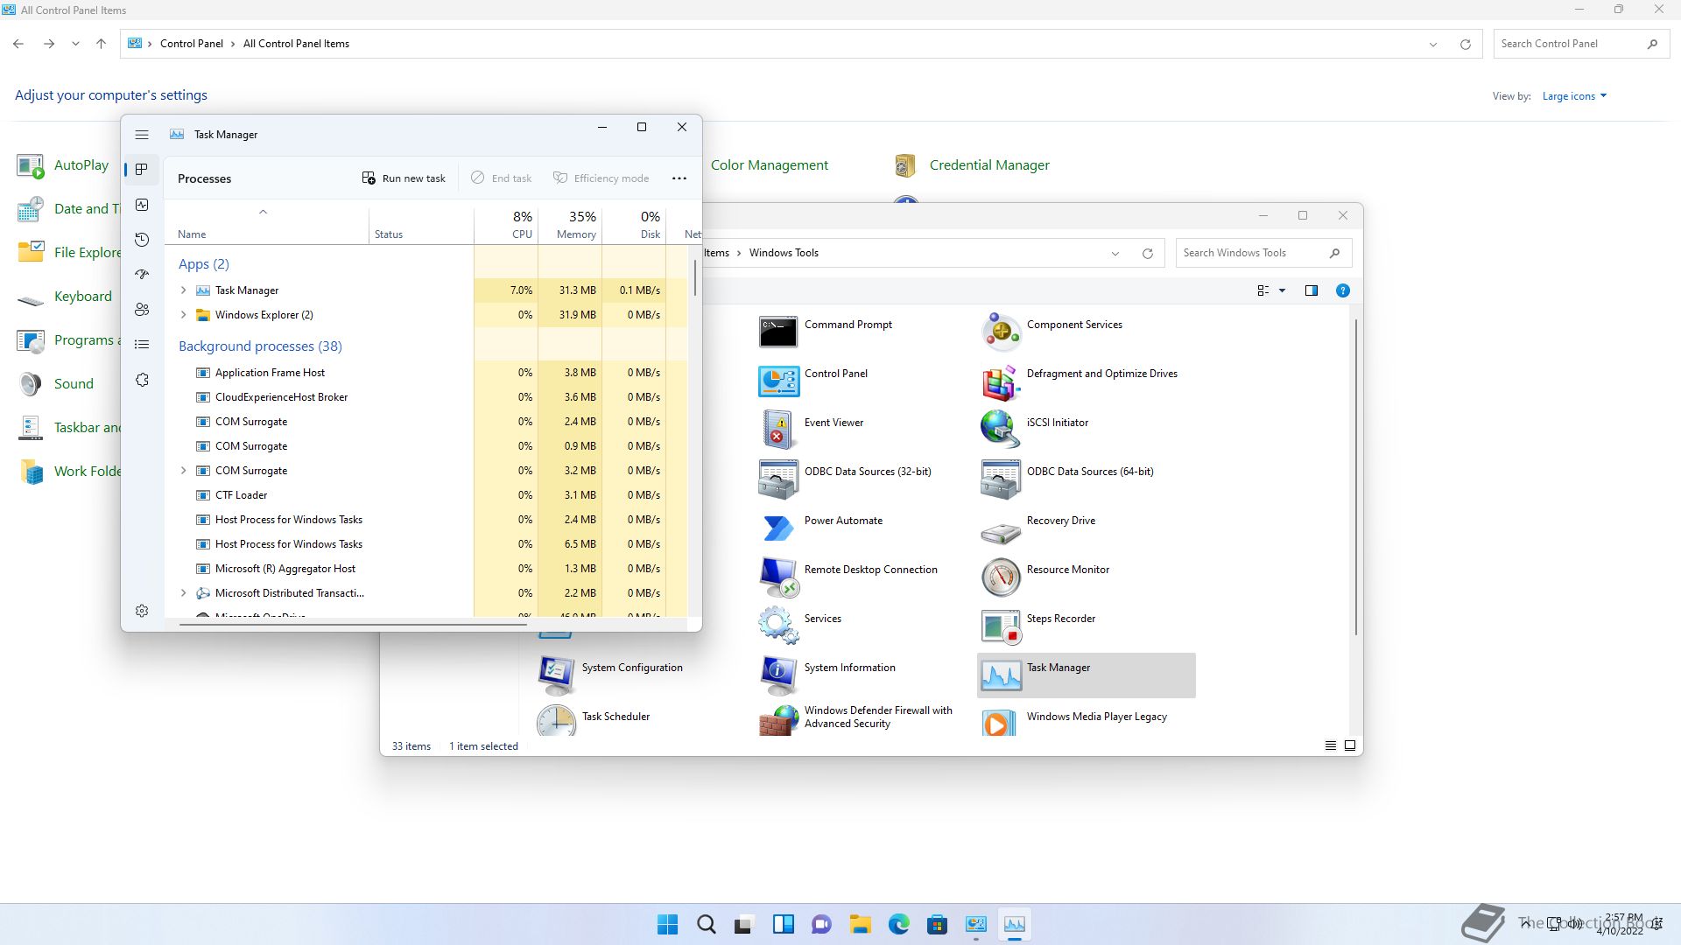This screenshot has width=1681, height=945.
Task: Open Services icon in Task Manager sidebar
Action: tap(142, 380)
